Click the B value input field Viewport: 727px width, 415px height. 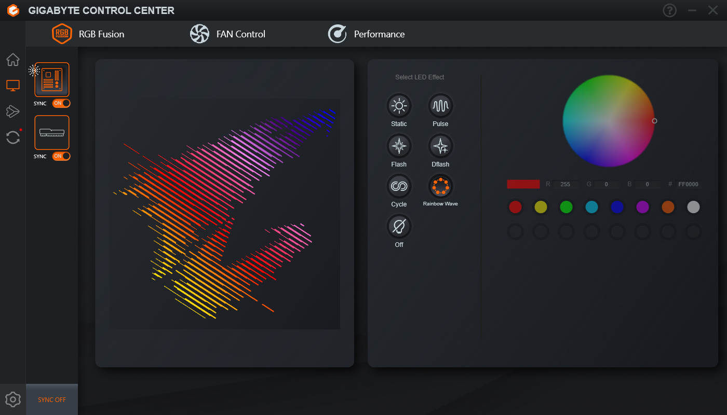(x=648, y=184)
